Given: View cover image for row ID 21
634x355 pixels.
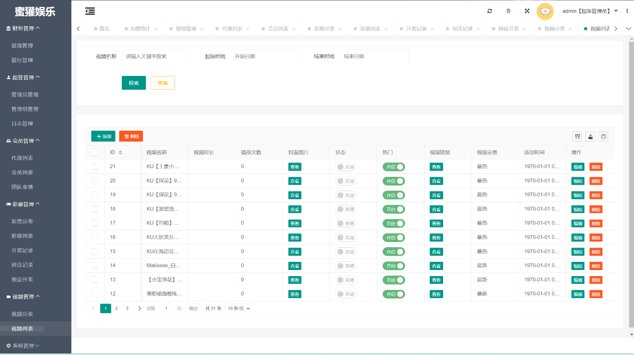Looking at the screenshot, I should point(295,167).
